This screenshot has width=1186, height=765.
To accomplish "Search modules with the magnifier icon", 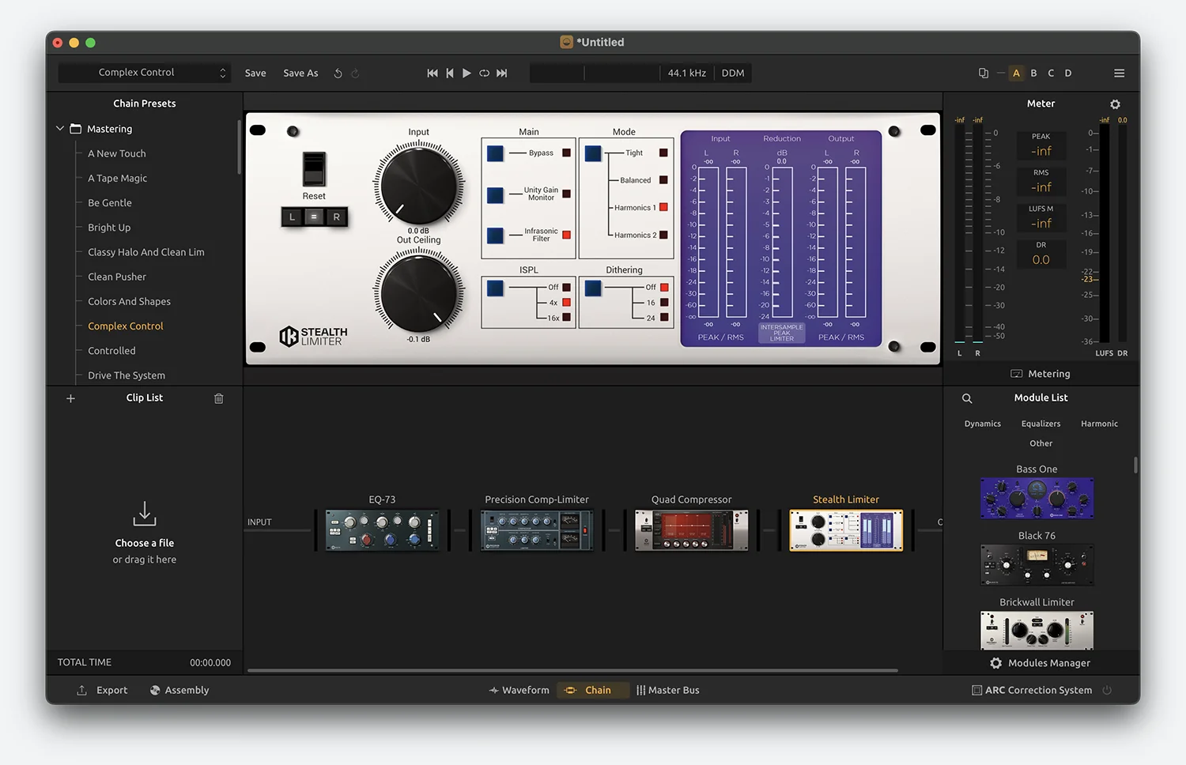I will pos(967,399).
